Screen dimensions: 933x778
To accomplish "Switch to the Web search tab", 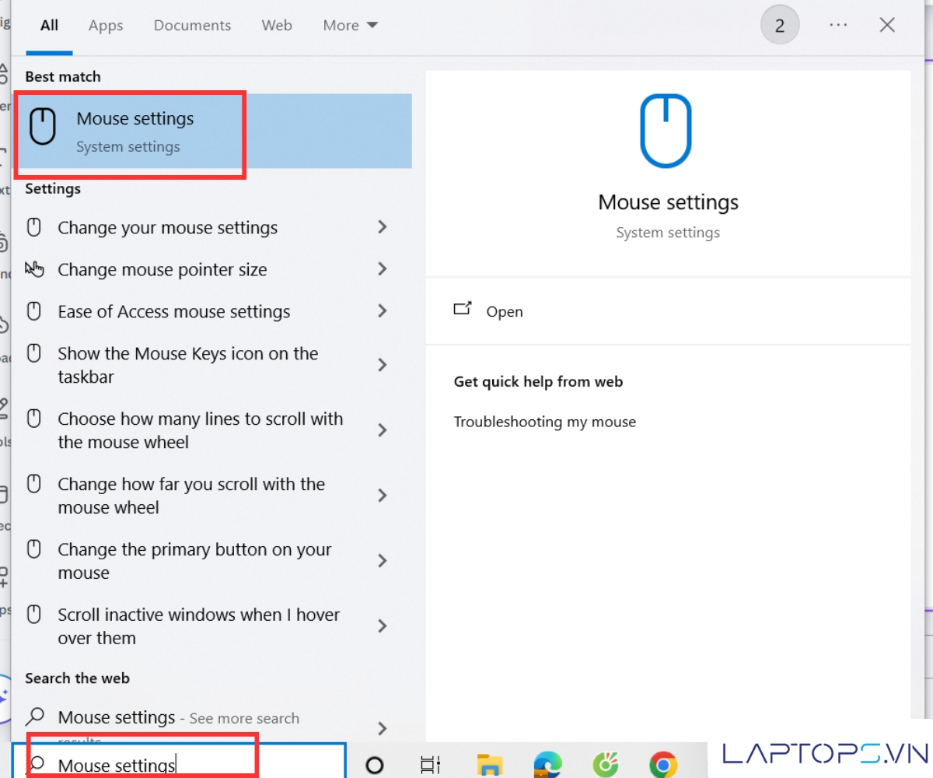I will pyautogui.click(x=277, y=26).
